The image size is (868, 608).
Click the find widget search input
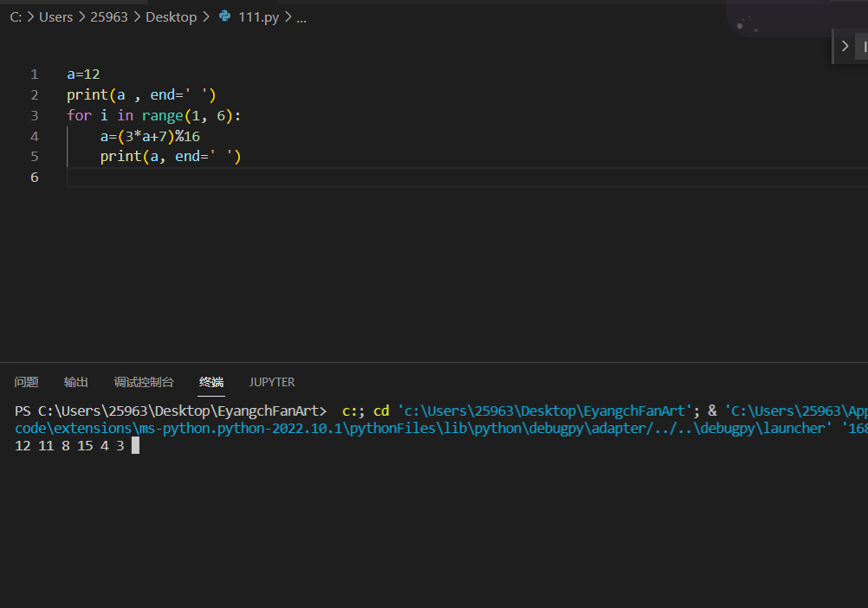(863, 47)
